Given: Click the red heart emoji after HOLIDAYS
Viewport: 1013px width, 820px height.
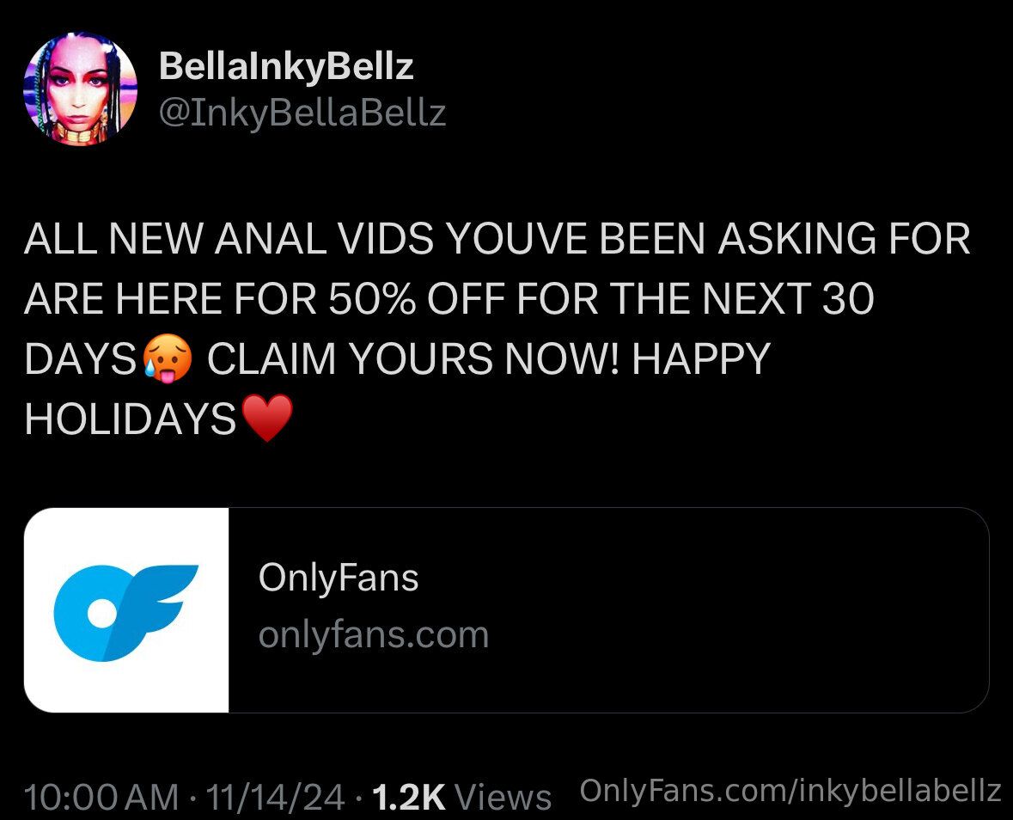Looking at the screenshot, I should (x=267, y=419).
